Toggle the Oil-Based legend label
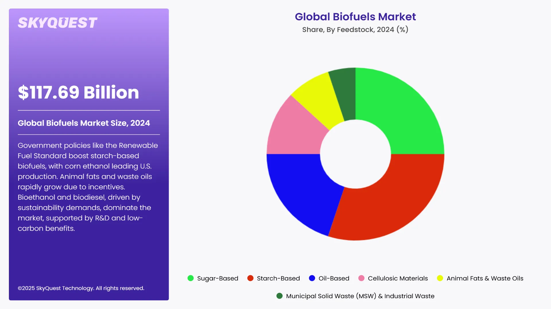Viewport: 551px width, 309px height. [x=334, y=278]
